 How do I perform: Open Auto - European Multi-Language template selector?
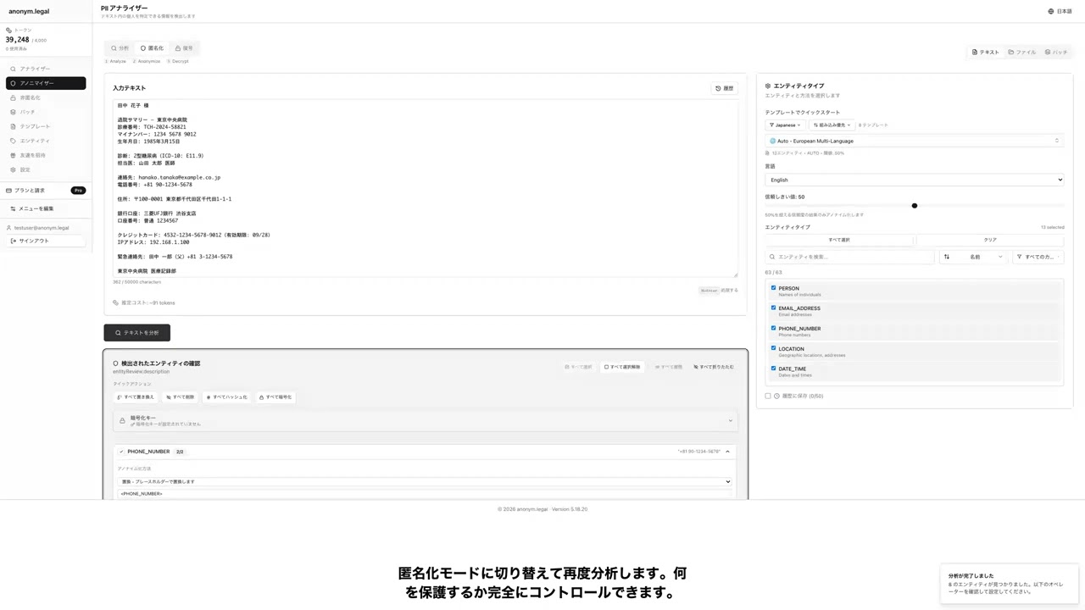(x=914, y=141)
